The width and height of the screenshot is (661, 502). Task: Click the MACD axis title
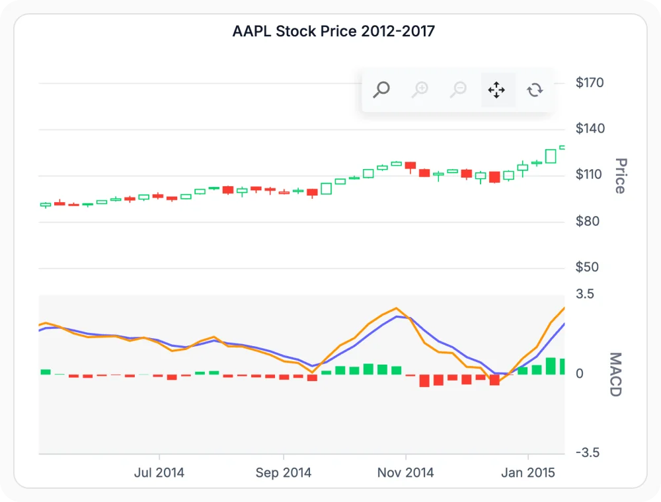tap(616, 375)
